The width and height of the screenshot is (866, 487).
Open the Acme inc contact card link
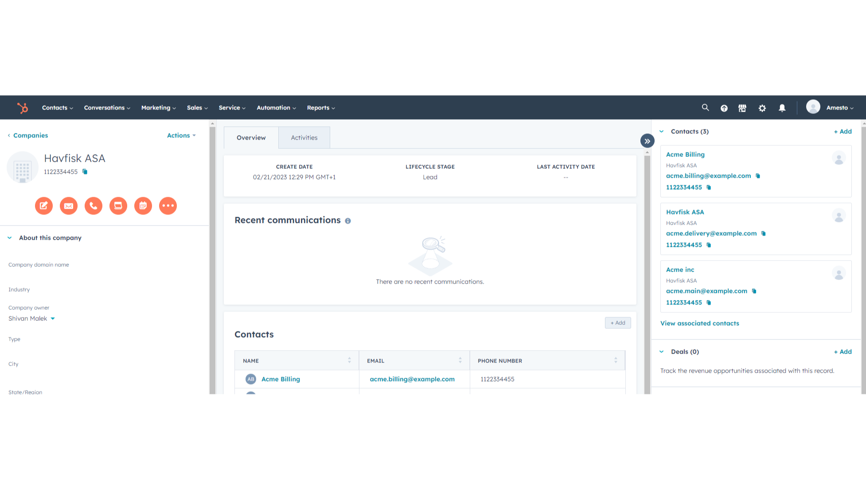tap(680, 270)
